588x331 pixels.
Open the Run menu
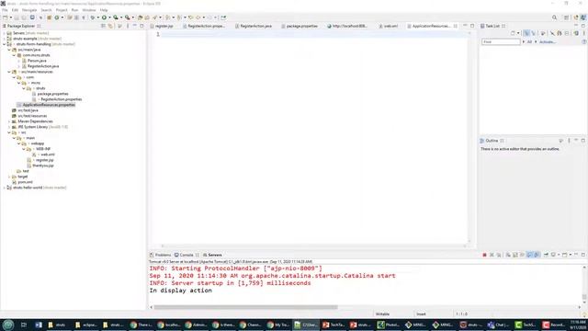click(x=74, y=10)
